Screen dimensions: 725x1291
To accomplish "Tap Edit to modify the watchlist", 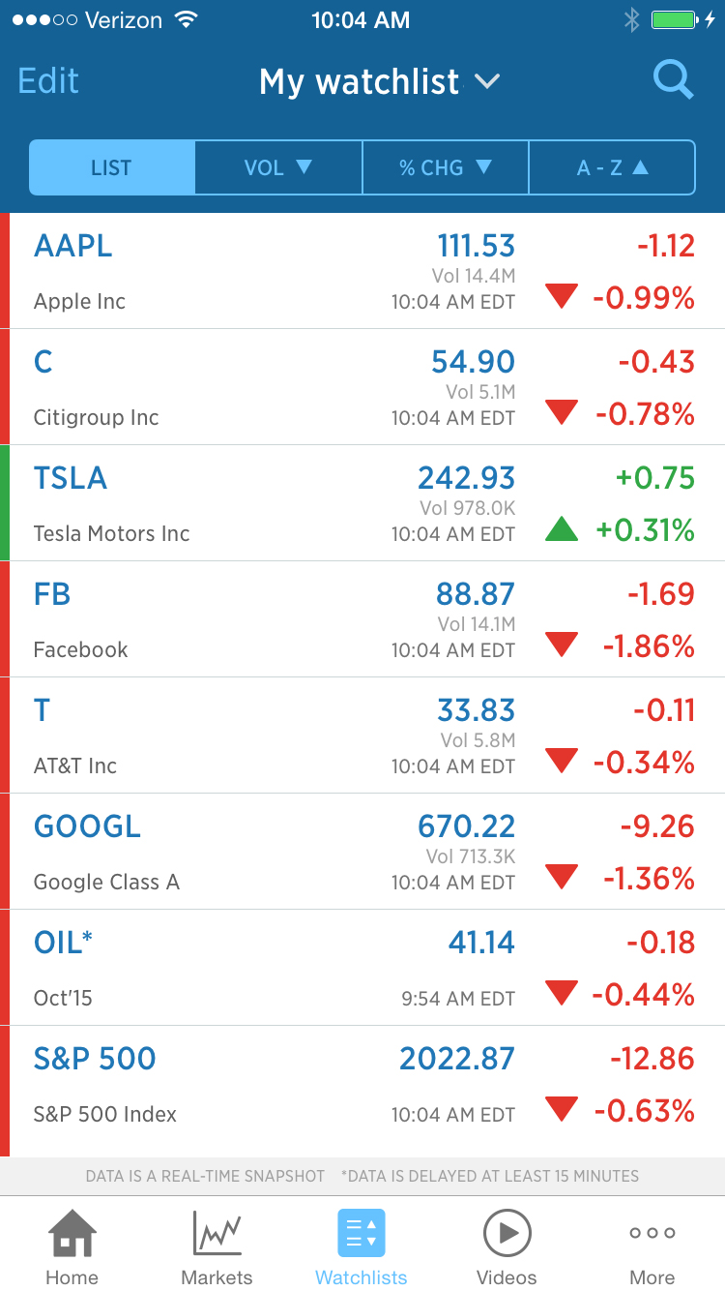I will click(x=48, y=80).
